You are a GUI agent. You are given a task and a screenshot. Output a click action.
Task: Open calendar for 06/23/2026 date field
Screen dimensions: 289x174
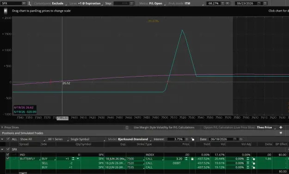pyautogui.click(x=259, y=3)
